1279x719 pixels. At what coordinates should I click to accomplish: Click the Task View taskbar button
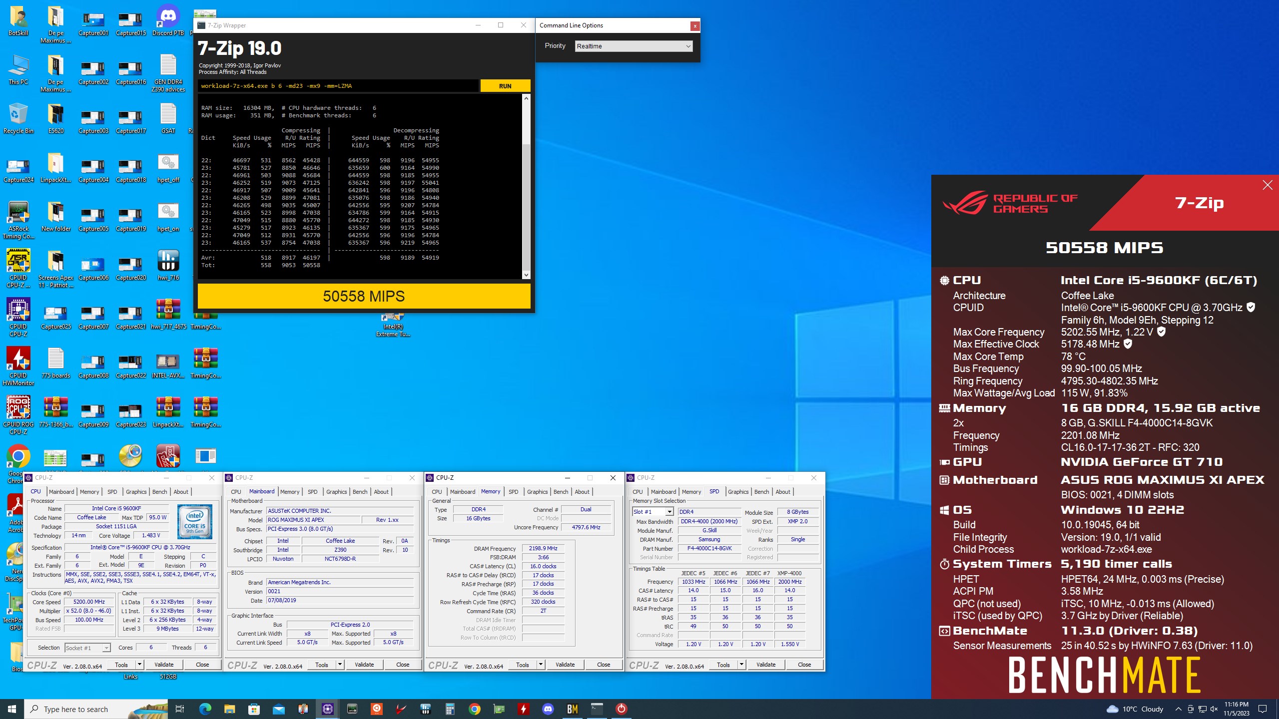pos(180,709)
